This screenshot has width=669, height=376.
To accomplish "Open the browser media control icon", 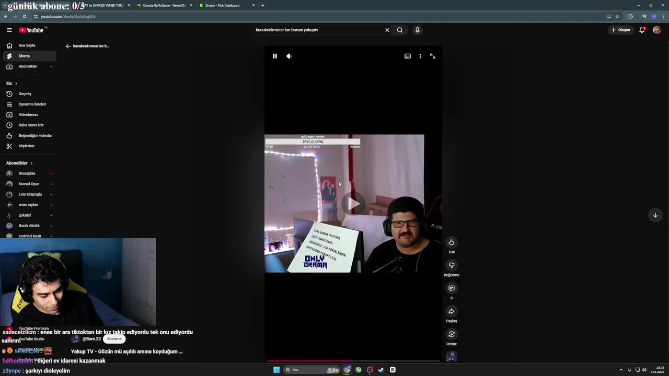I will tap(644, 16).
